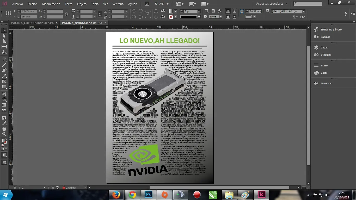Open Chrome from the Windows taskbar

point(132,195)
